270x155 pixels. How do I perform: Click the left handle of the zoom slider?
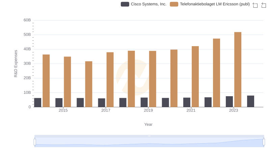point(35,142)
